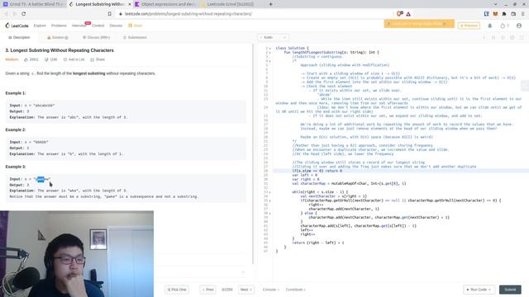Open the Discuss tab of the problem
The image size is (529, 297).
pyautogui.click(x=97, y=37)
